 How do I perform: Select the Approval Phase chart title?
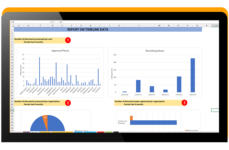(x=60, y=51)
